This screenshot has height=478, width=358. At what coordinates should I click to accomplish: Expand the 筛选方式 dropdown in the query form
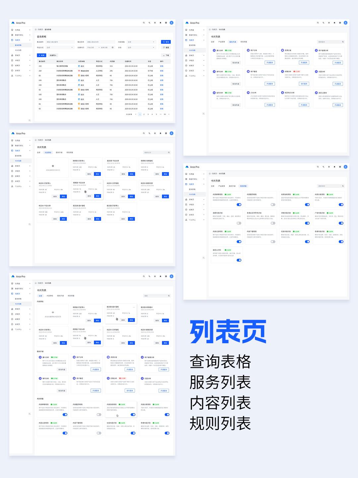60,47
